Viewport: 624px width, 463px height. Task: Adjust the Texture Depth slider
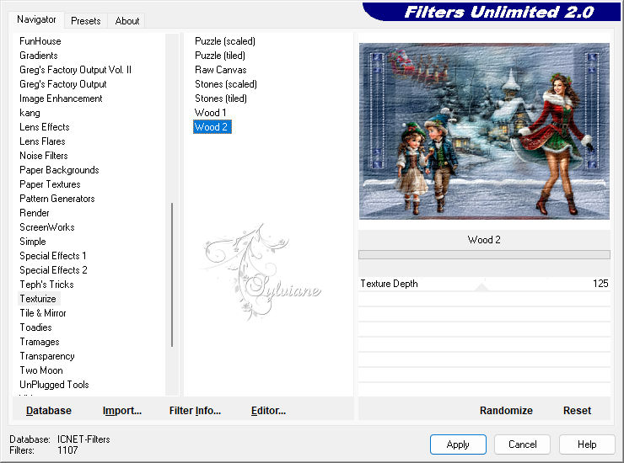point(481,287)
